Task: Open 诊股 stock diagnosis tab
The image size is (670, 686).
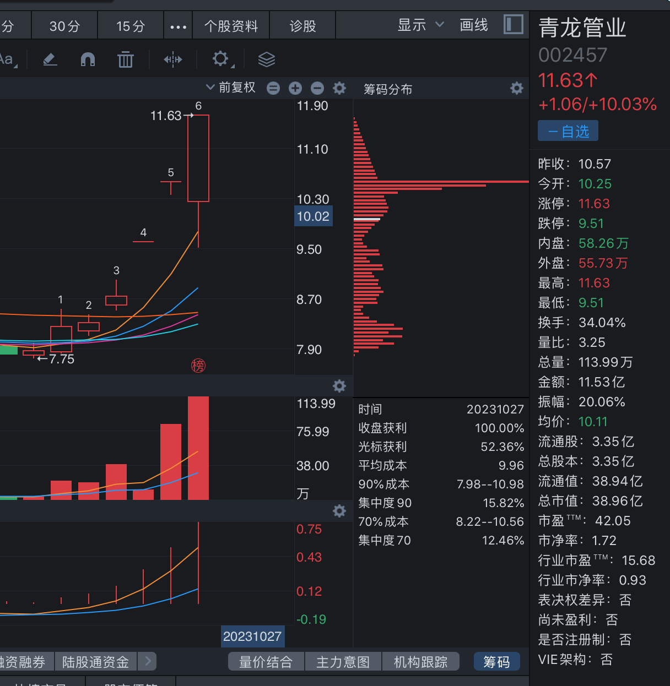Action: point(302,26)
